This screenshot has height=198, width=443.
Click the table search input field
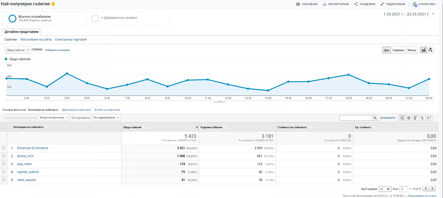point(356,118)
